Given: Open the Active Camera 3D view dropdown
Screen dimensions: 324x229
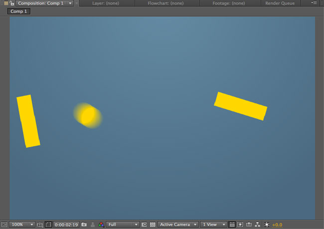Looking at the screenshot, I should tap(178, 225).
